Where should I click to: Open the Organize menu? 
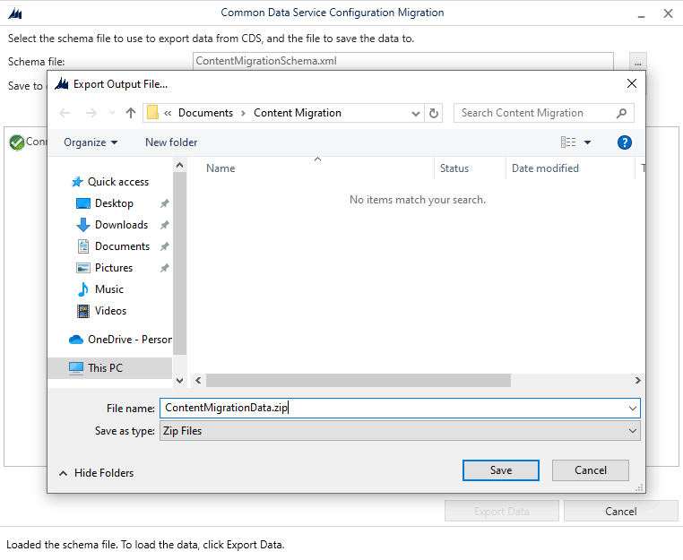[x=91, y=142]
